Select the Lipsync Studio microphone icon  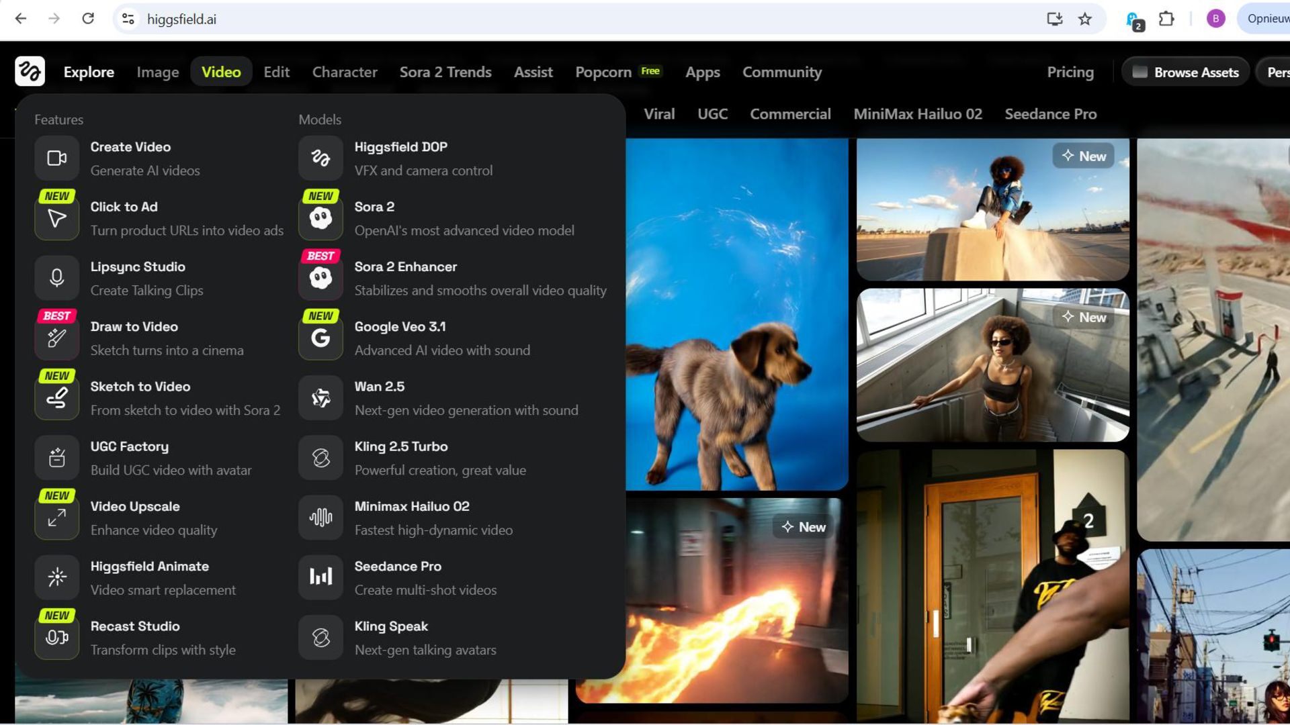(x=57, y=278)
